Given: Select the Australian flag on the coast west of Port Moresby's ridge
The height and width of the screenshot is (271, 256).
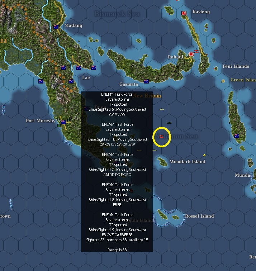Looking at the screenshot, I should coord(41,81).
